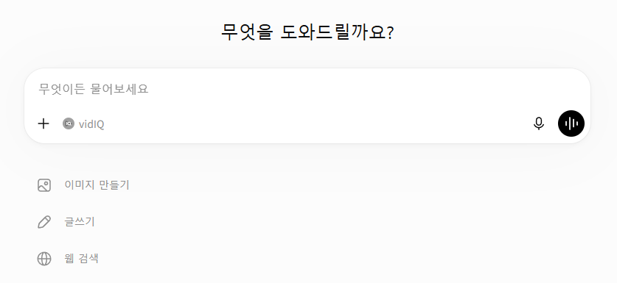The width and height of the screenshot is (617, 283).
Task: Start dictation with the microphone icon
Action: click(x=539, y=123)
